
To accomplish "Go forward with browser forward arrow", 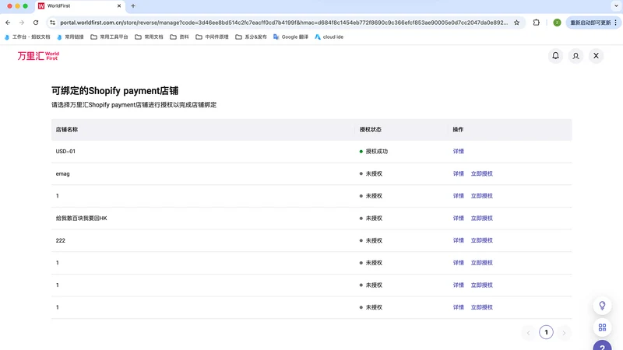I will (22, 23).
